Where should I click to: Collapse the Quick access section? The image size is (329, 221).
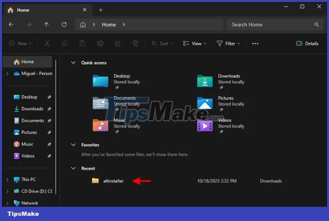73,63
